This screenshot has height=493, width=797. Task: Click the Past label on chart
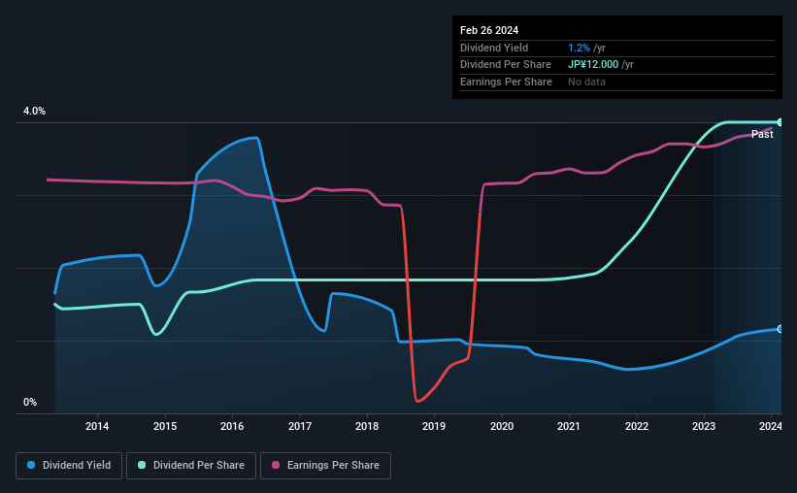[x=762, y=134]
